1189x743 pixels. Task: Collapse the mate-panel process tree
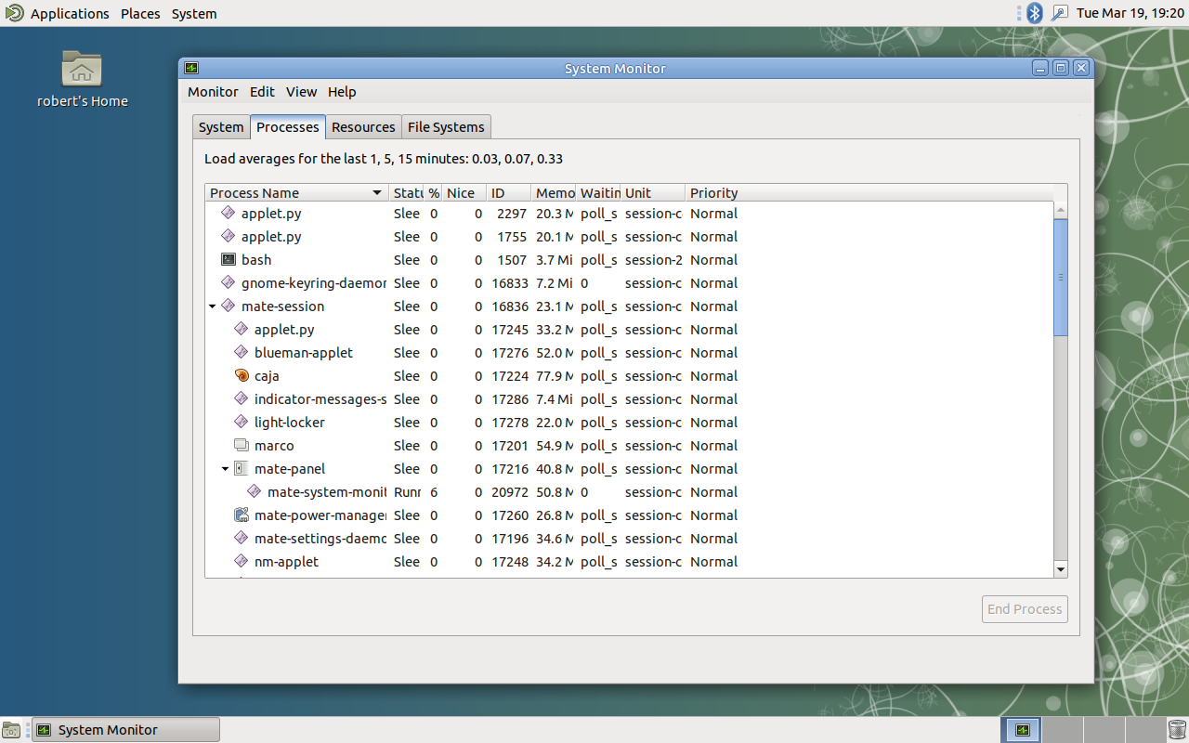[225, 469]
